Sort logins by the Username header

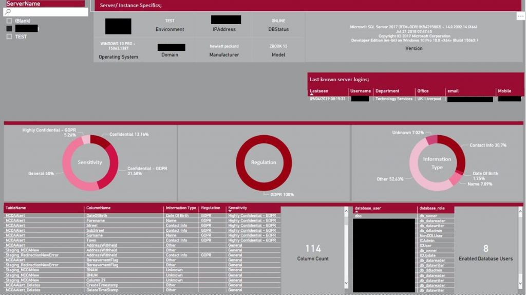360,91
